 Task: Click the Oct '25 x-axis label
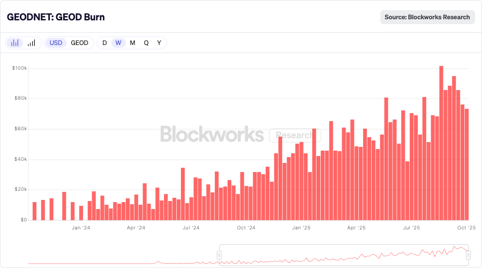click(x=466, y=228)
